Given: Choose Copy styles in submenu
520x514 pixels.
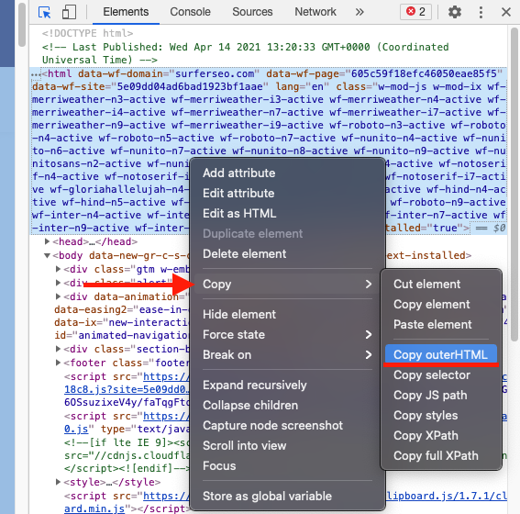Looking at the screenshot, I should click(441, 416).
